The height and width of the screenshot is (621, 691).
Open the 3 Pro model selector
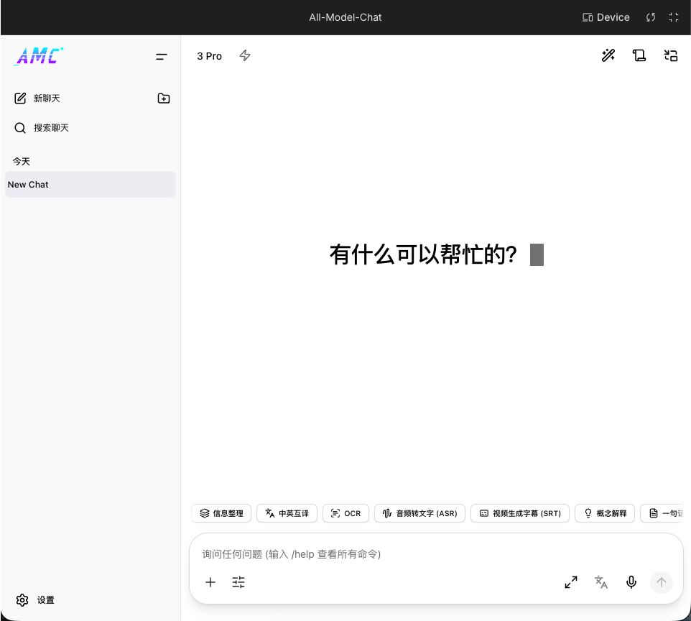[209, 56]
